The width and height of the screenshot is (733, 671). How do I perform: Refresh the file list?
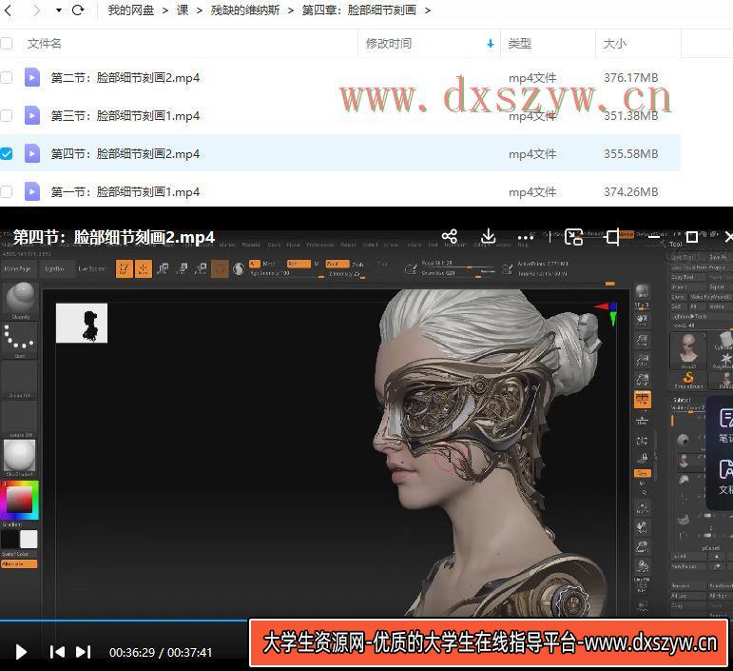[78, 10]
